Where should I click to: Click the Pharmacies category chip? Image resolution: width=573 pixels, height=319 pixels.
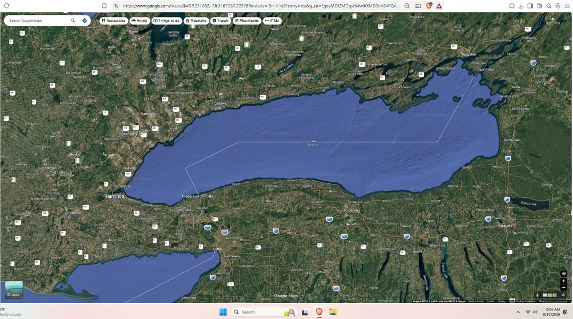point(247,21)
